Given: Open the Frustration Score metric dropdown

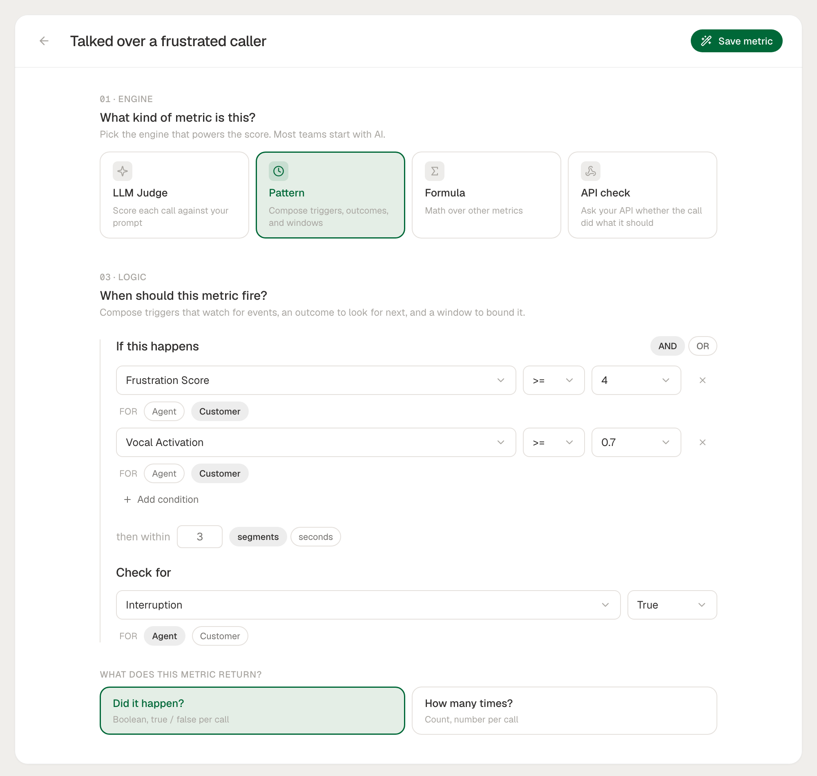Looking at the screenshot, I should tap(316, 380).
